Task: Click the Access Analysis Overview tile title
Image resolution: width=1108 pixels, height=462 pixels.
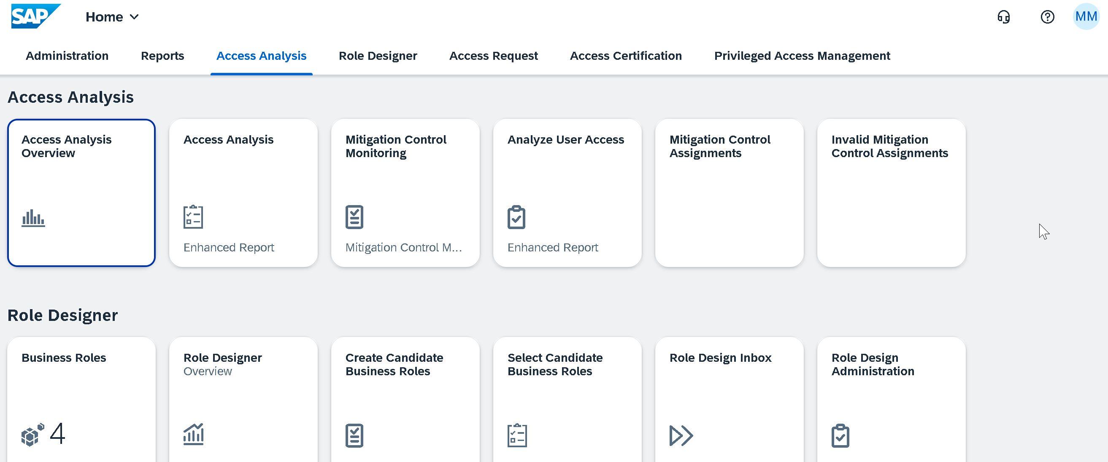Action: point(67,147)
